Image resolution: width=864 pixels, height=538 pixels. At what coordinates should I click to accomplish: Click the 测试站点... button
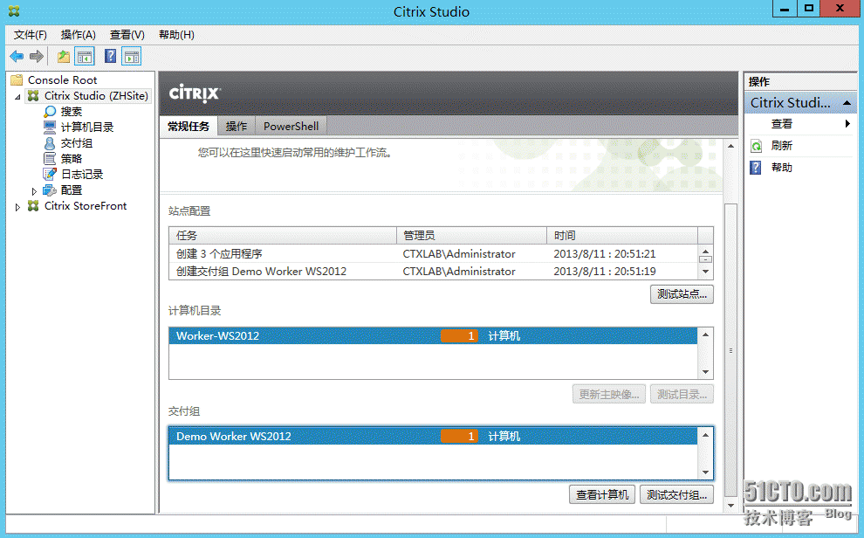(x=682, y=294)
